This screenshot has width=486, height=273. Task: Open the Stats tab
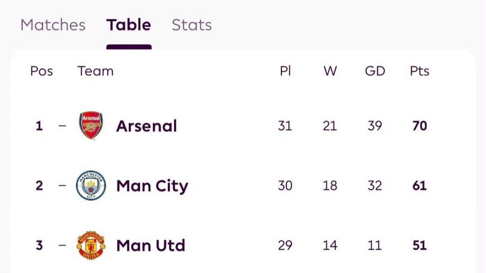click(192, 25)
